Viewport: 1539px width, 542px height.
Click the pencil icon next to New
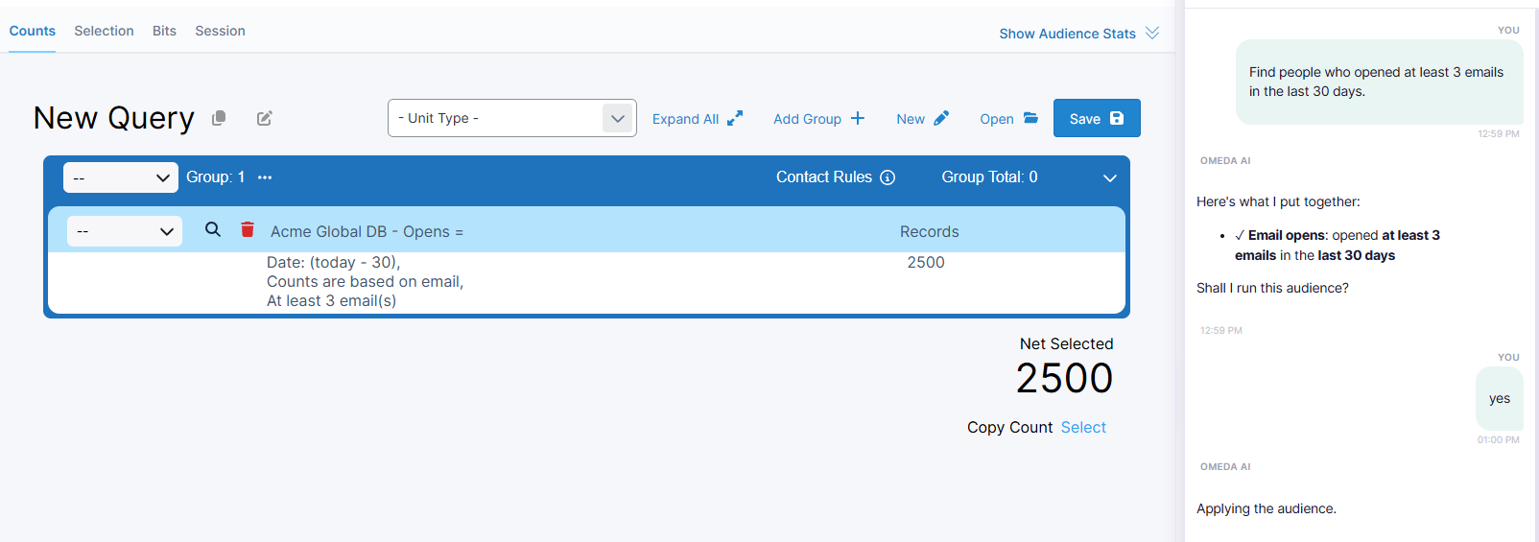coord(941,118)
